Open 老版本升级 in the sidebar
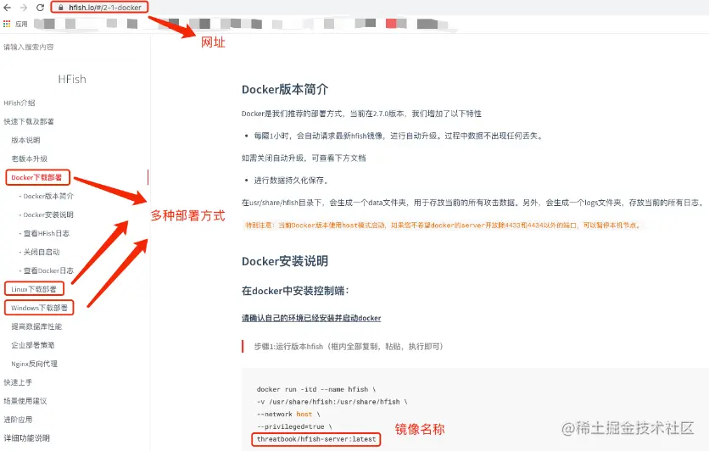 pyautogui.click(x=30, y=159)
